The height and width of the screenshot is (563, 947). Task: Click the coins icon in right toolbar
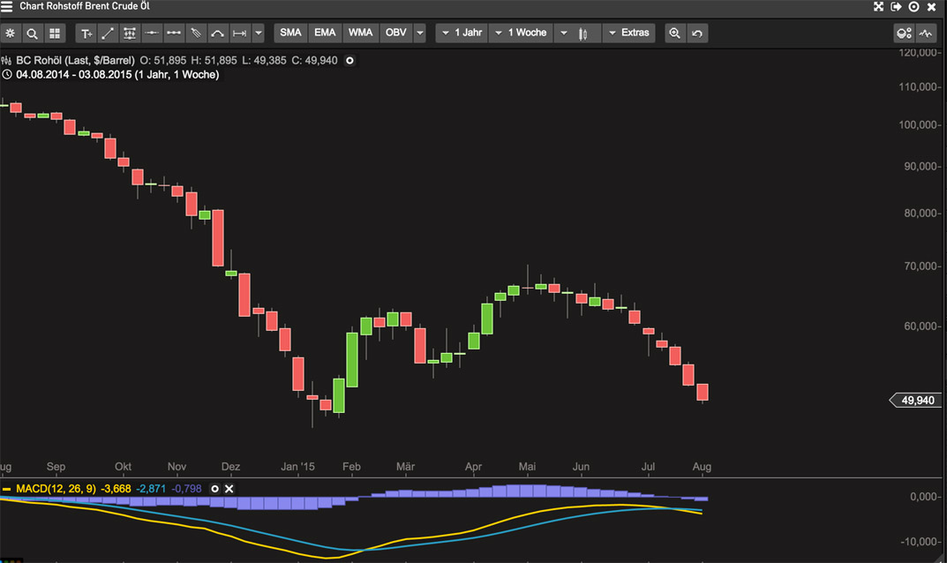tap(904, 34)
